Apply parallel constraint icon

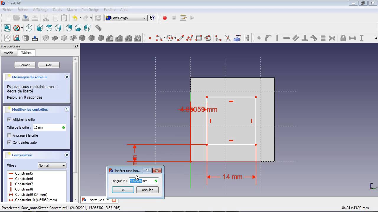click(296, 38)
